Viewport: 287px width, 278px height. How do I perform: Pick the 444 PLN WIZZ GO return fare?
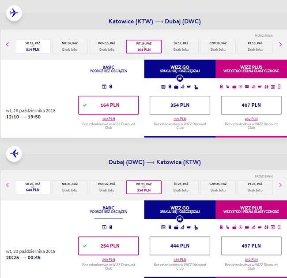(180, 246)
